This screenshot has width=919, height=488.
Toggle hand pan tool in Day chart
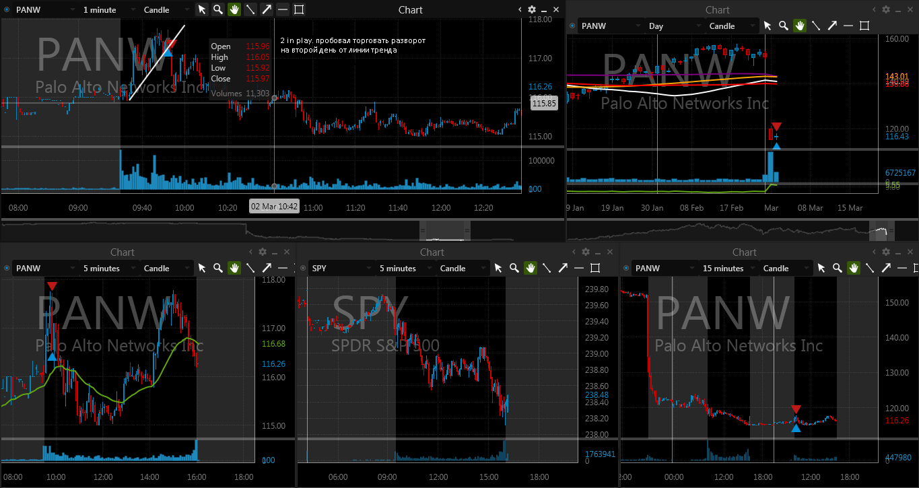[800, 26]
